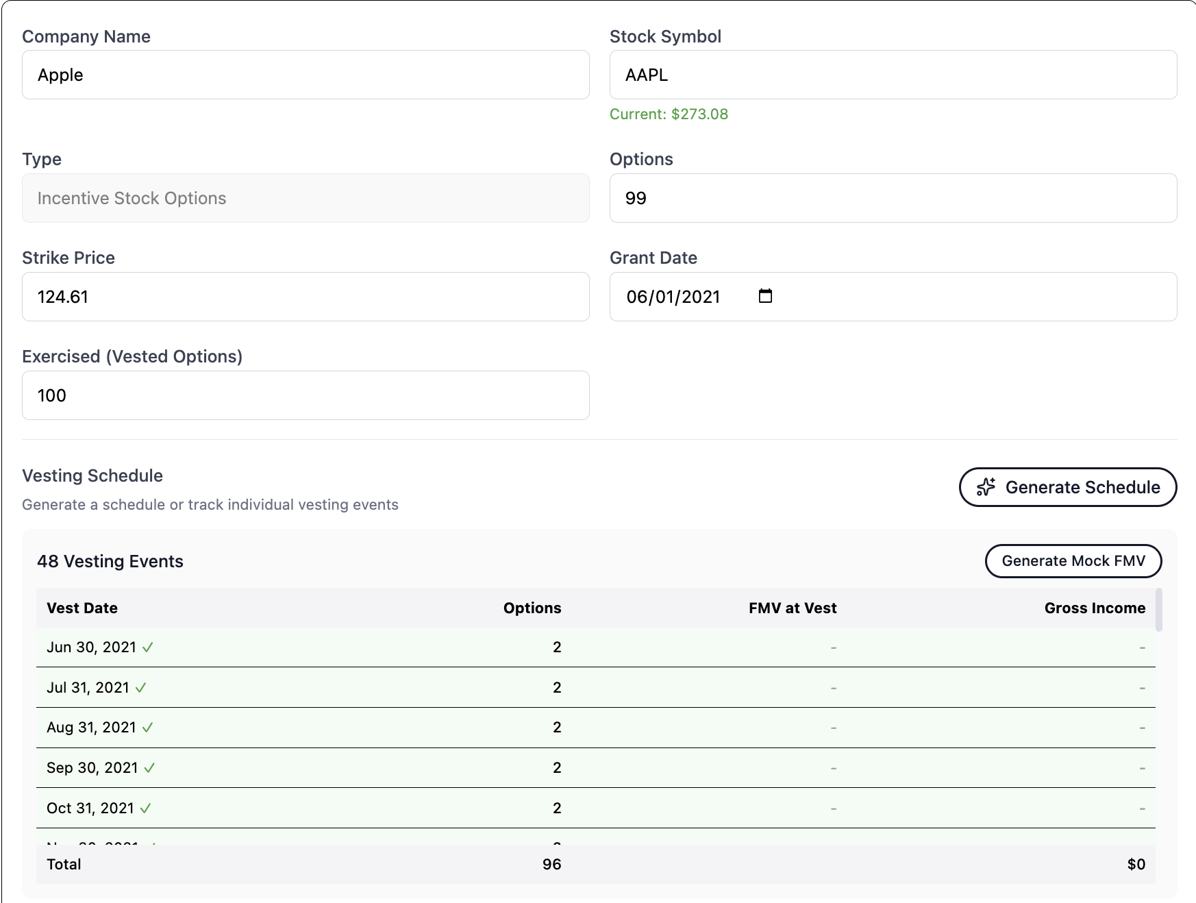Click the Options field containing 99

click(893, 198)
